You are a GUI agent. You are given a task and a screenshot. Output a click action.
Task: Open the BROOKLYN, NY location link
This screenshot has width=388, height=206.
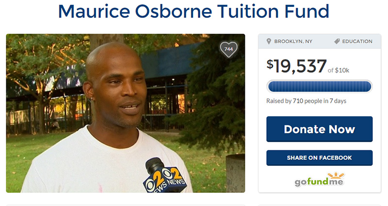tap(293, 41)
